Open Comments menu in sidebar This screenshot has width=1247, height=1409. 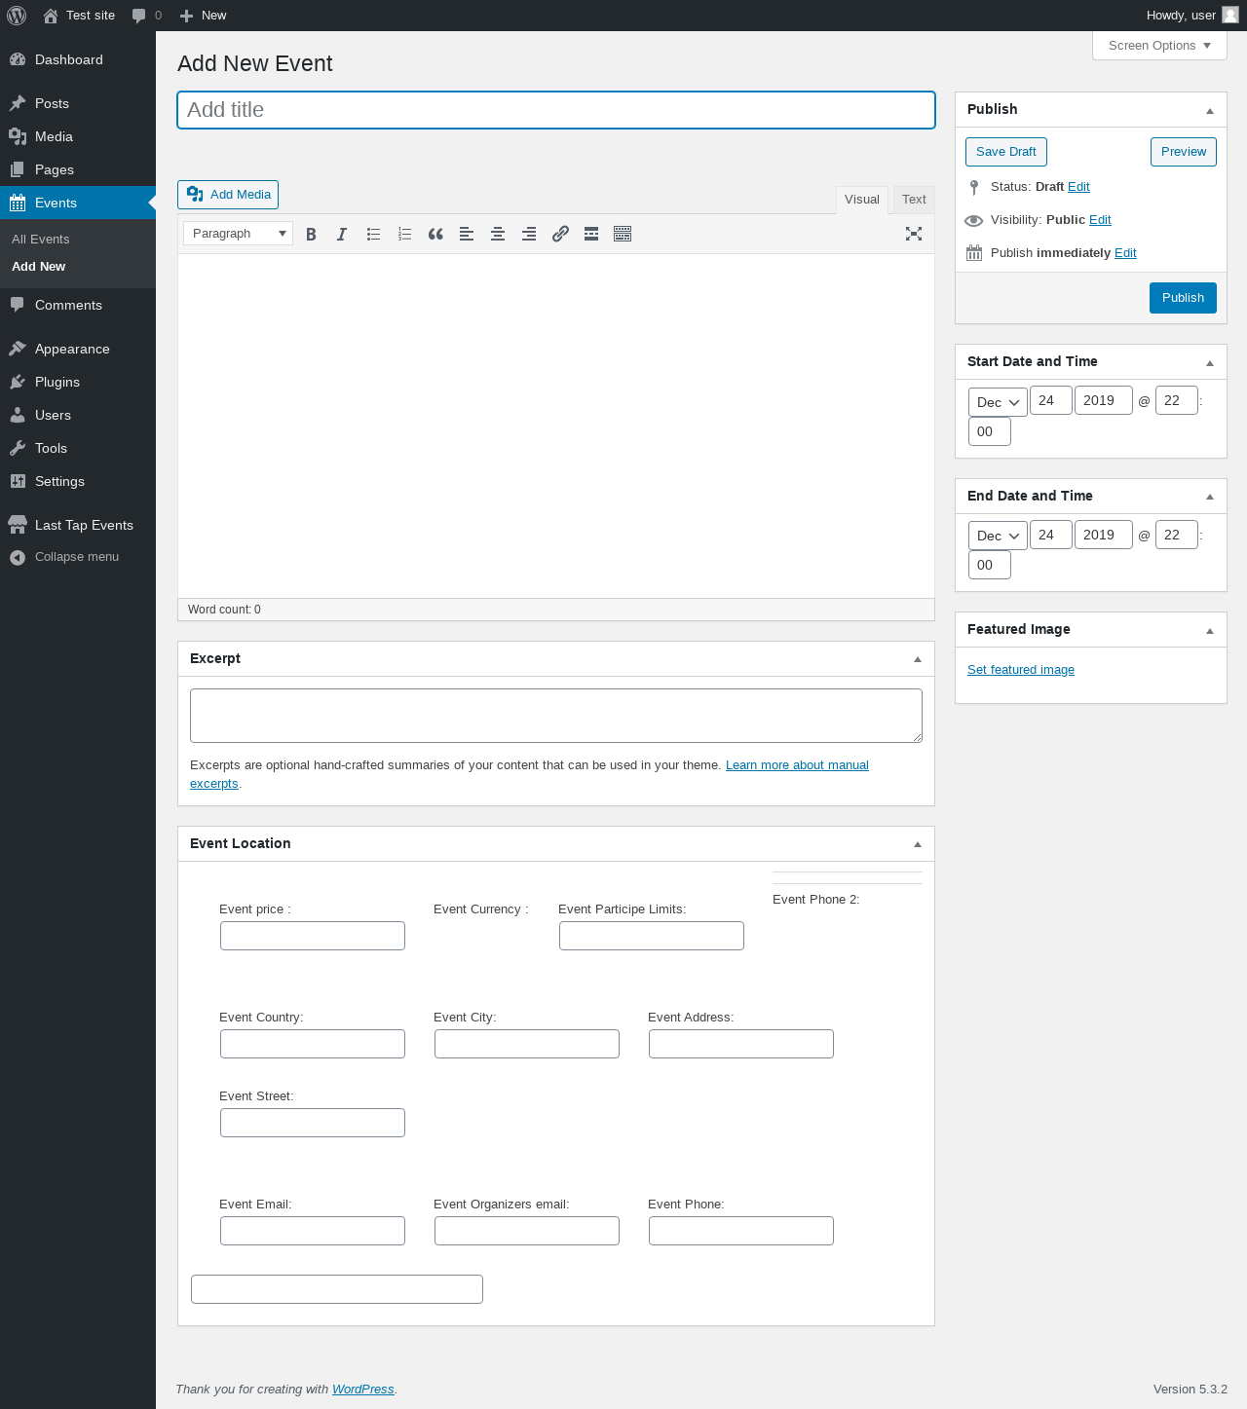[x=78, y=305]
